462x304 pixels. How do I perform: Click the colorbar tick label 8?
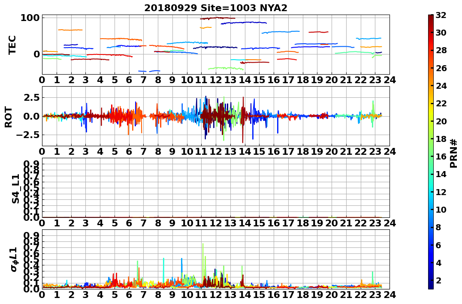tap(438, 227)
